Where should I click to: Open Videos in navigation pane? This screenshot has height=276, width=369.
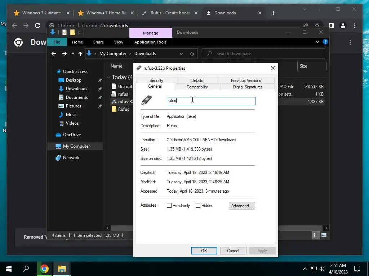[x=72, y=123]
